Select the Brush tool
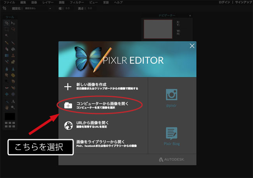Screen dimensions: 253x178 click(13, 43)
